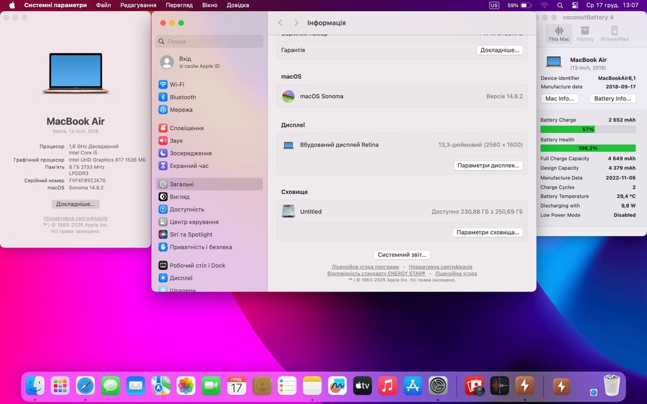This screenshot has height=404, width=647.
Task: Click Mac Info... button in coconutBattery
Action: point(560,99)
